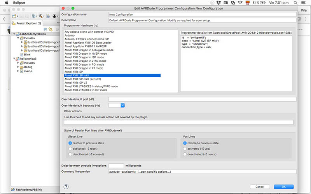Click the battery status icon

(263, 3)
